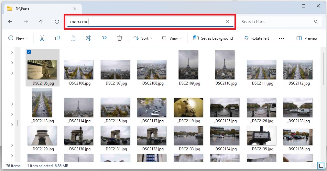Viewport: 327px width, 171px height.
Task: Go back with the Back arrow
Action: point(10,22)
